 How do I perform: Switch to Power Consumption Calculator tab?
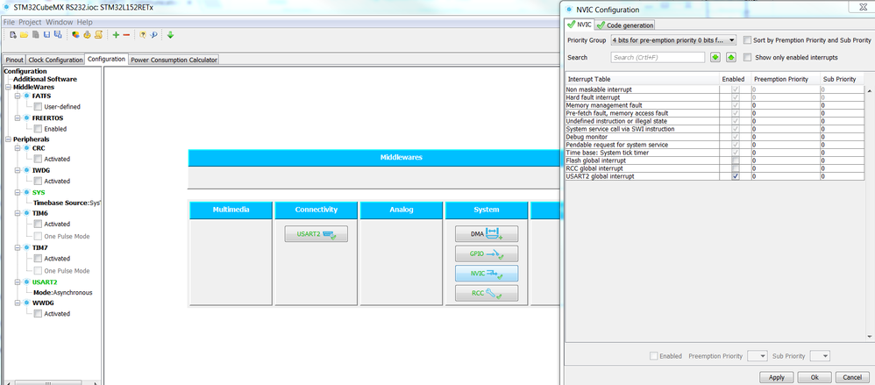pos(174,60)
